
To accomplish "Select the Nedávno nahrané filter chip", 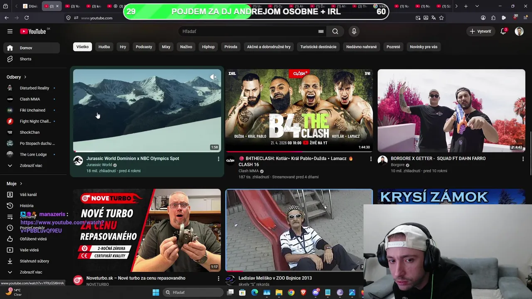I will click(362, 47).
